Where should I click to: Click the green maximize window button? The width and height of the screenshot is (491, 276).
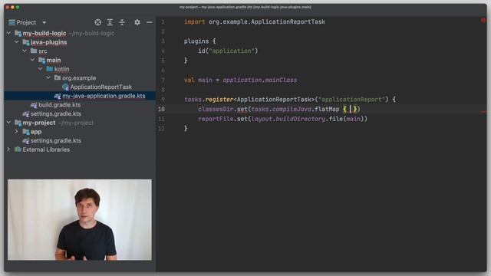pyautogui.click(x=18, y=7)
